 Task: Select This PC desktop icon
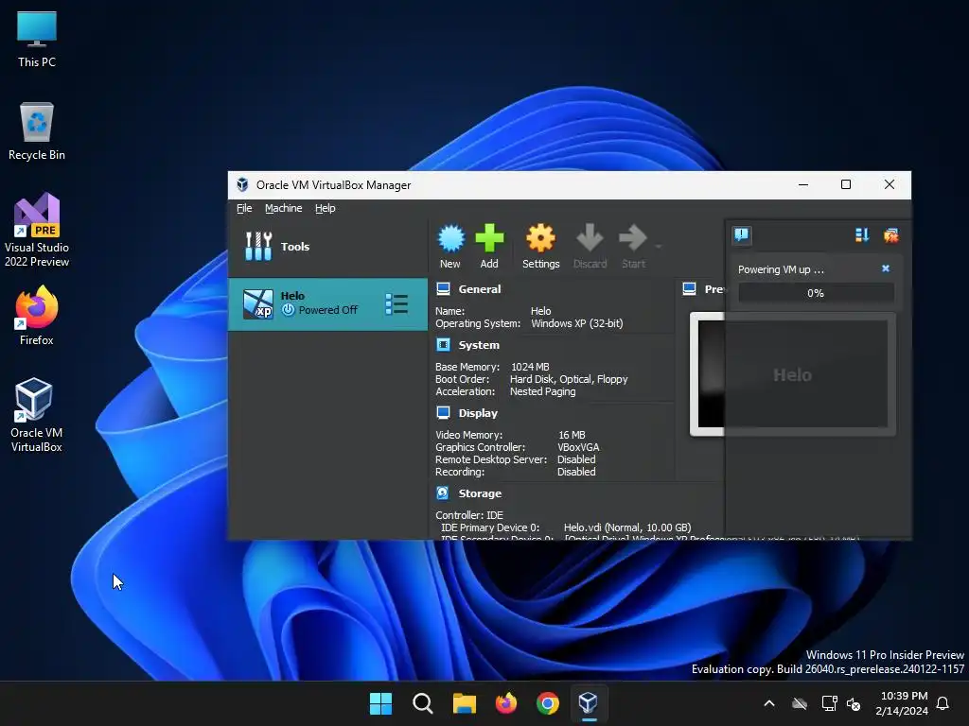pos(37,38)
